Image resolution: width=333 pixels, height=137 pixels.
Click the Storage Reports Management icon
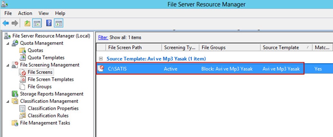click(15, 94)
